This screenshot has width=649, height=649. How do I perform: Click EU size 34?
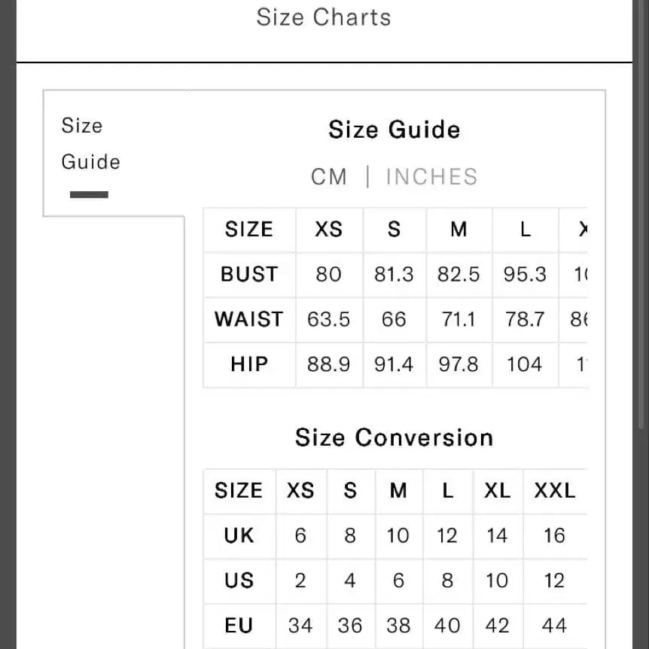300,625
